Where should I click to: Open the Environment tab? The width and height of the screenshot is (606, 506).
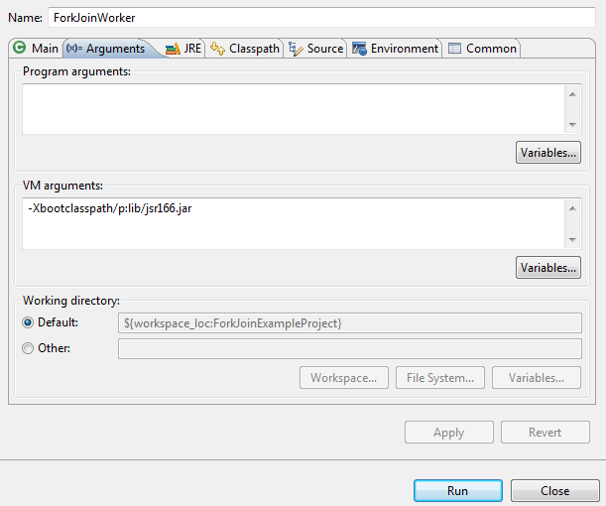point(395,49)
